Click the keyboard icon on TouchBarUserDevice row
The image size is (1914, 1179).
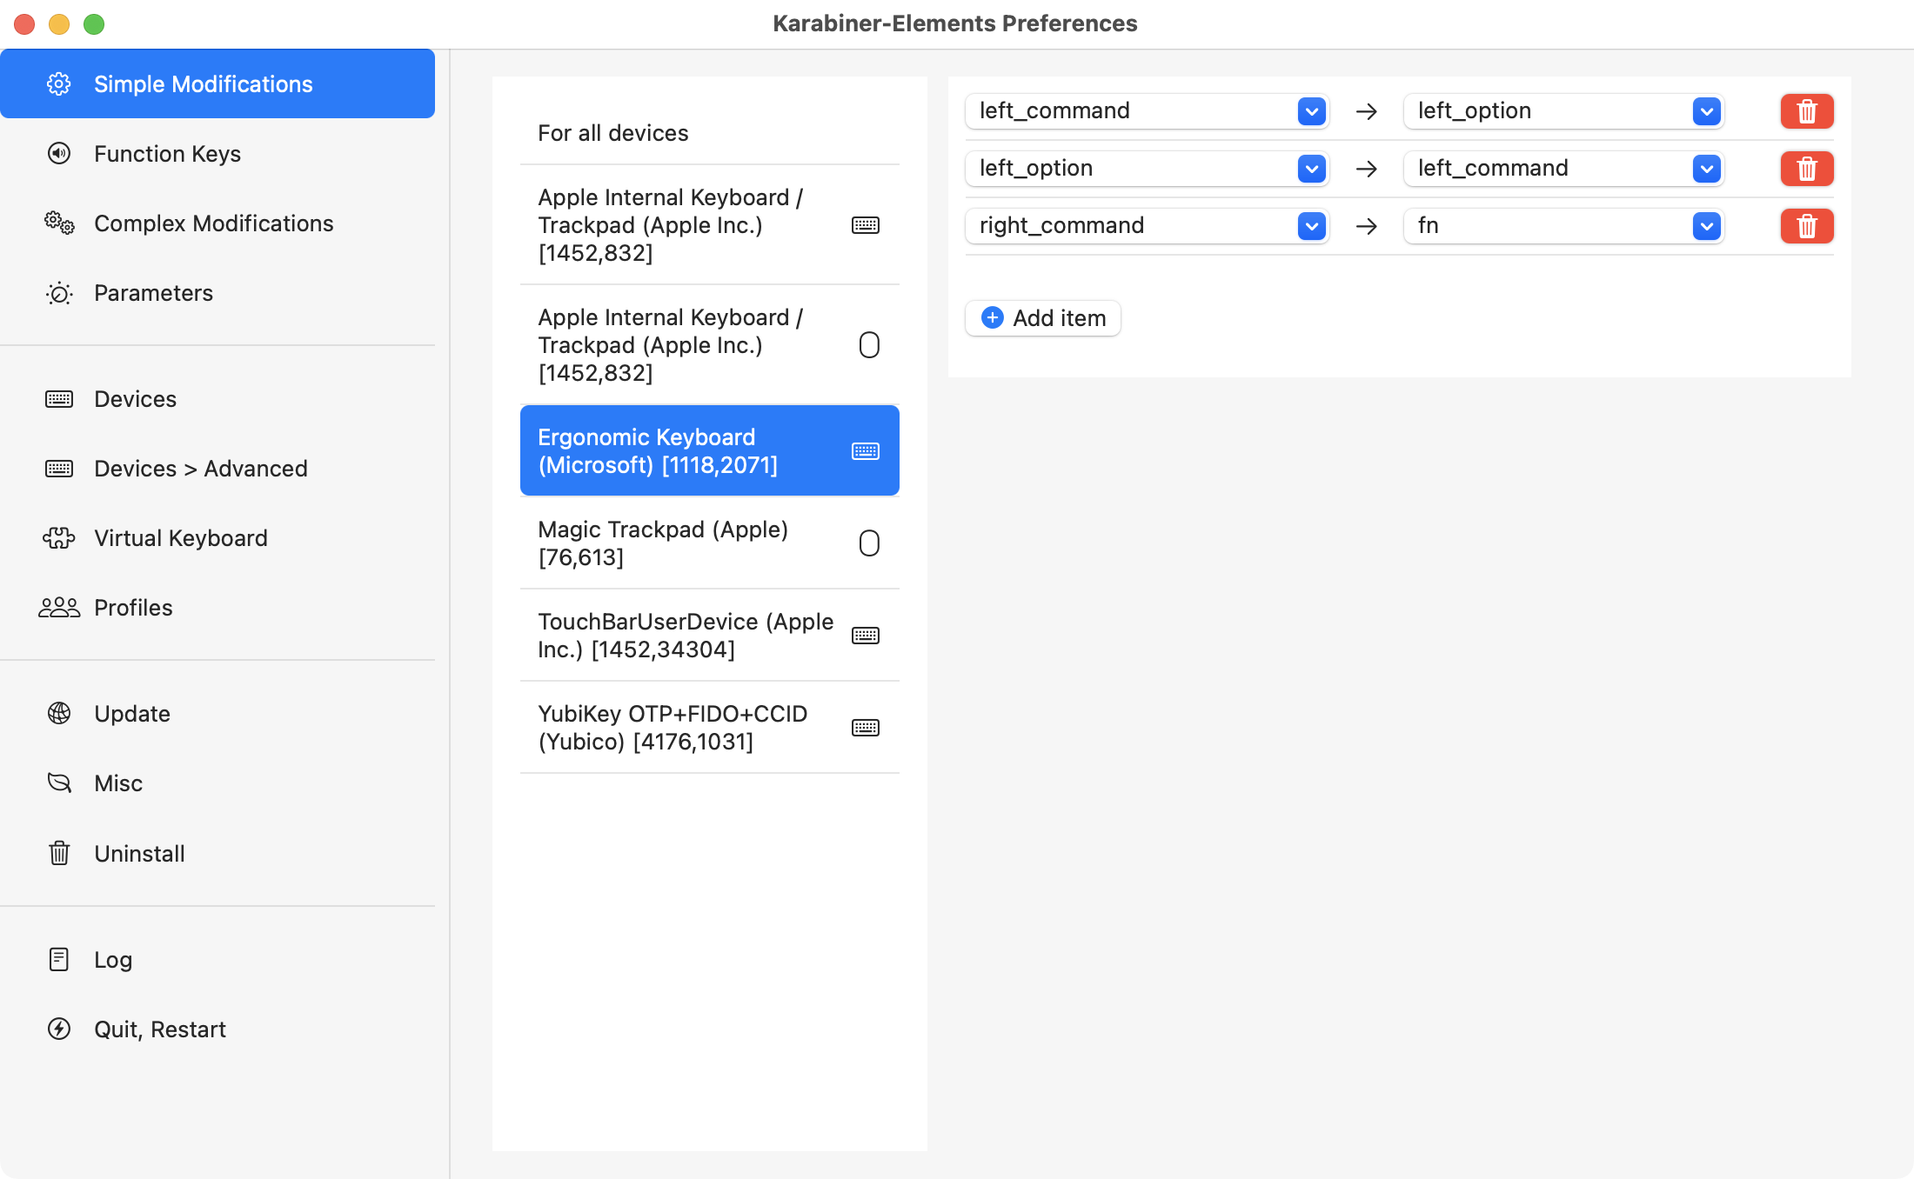[866, 636]
